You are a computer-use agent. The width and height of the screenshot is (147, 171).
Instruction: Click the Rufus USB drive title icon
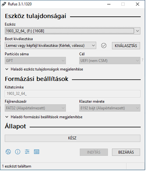pos(4,4)
